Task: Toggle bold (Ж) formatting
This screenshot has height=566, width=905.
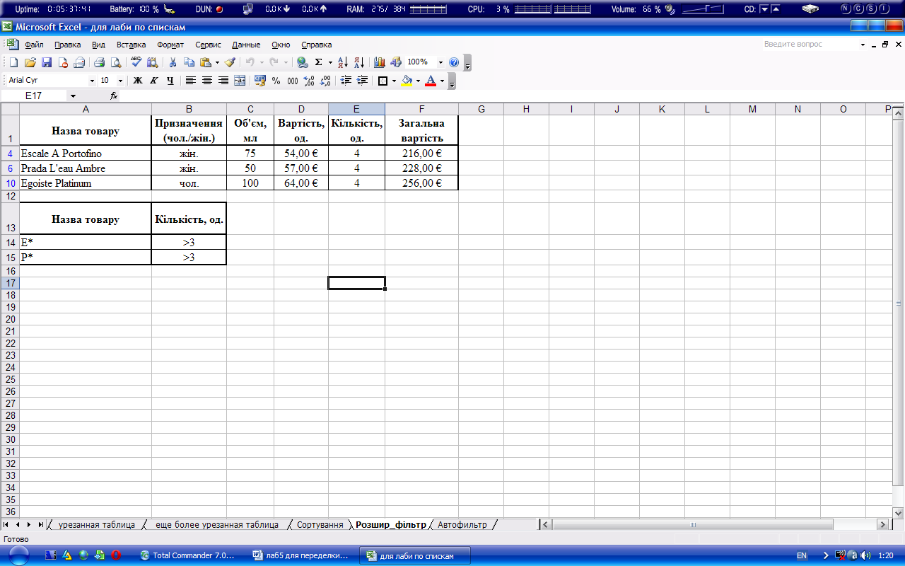Action: coord(137,81)
